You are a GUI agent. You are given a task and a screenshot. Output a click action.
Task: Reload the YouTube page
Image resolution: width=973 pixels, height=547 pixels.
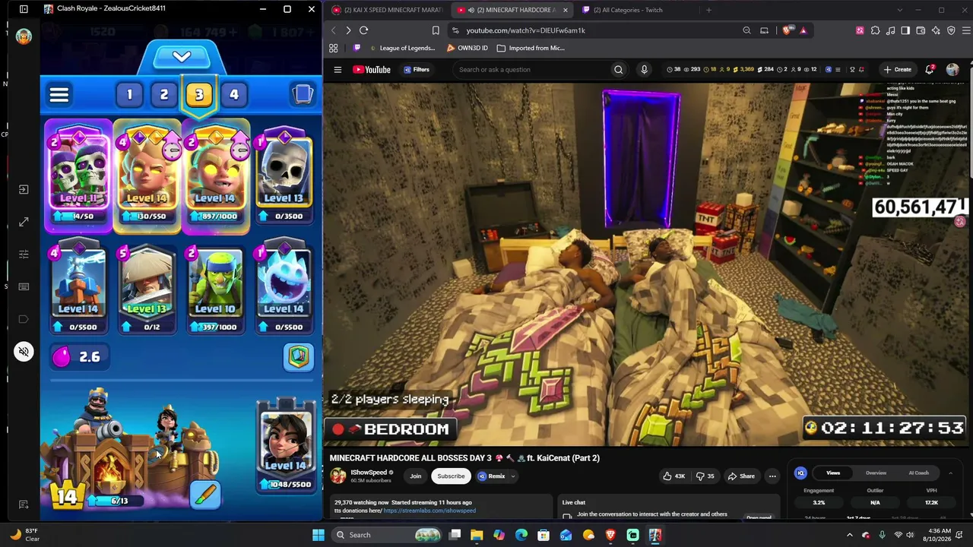point(363,30)
